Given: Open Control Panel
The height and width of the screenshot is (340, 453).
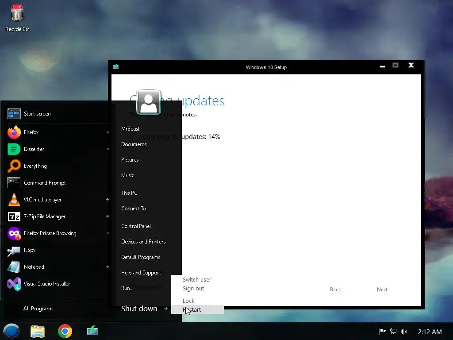Looking at the screenshot, I should [136, 226].
